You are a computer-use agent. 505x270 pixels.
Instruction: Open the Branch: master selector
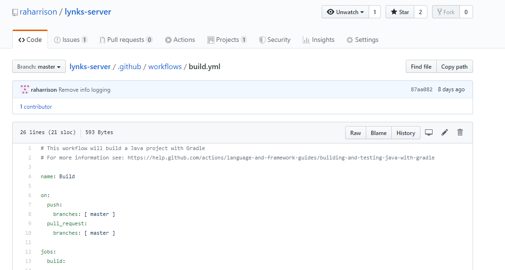[39, 67]
